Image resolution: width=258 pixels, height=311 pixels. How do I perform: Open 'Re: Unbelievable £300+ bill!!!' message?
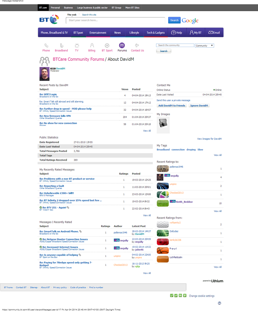pos(57,193)
